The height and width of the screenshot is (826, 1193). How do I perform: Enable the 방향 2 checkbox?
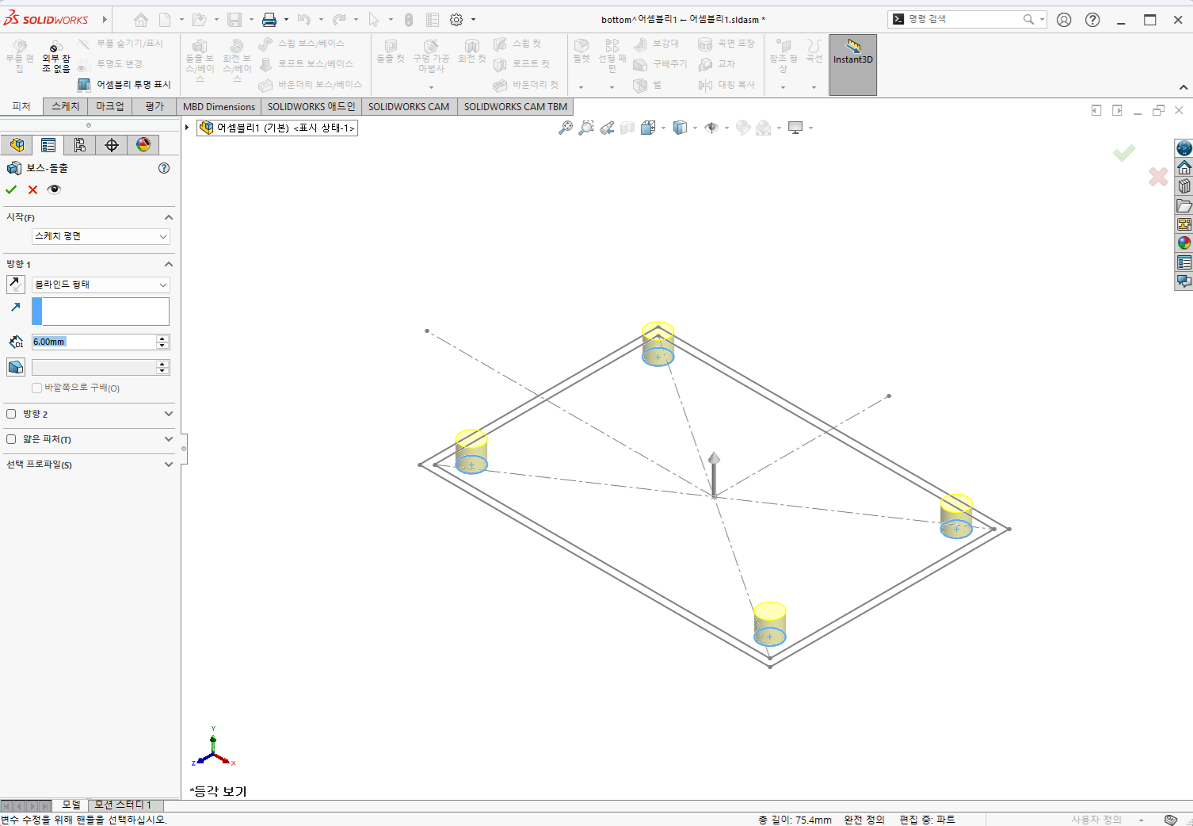pyautogui.click(x=11, y=414)
